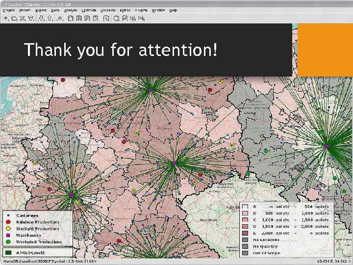Select 'Warehouses' legend label
The height and width of the screenshot is (265, 353).
click(28, 235)
